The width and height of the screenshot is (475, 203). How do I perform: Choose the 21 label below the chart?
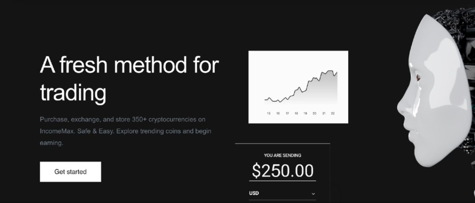coord(324,113)
